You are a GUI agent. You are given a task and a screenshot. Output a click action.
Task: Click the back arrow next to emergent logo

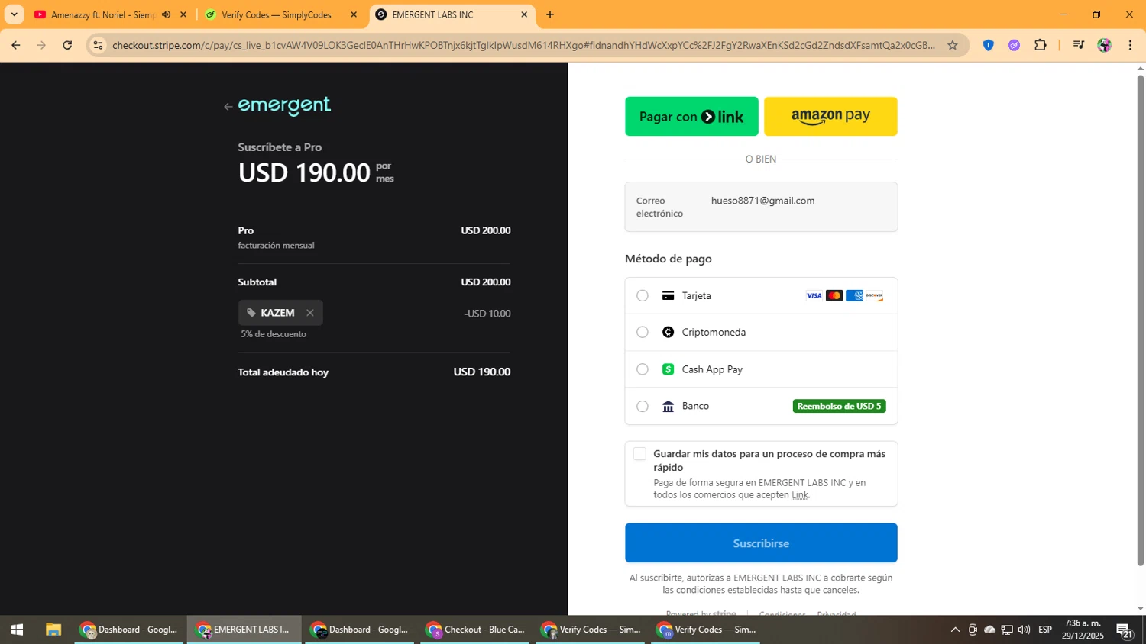228,107
